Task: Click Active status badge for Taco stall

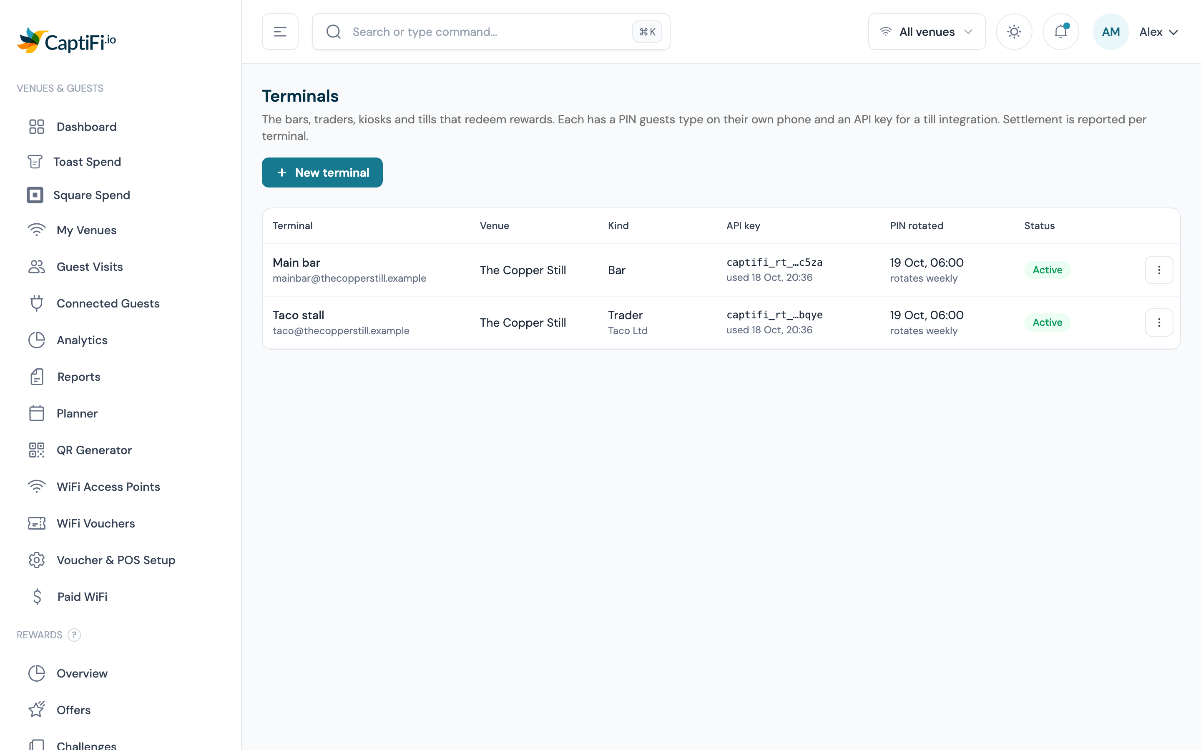Action: pos(1047,322)
